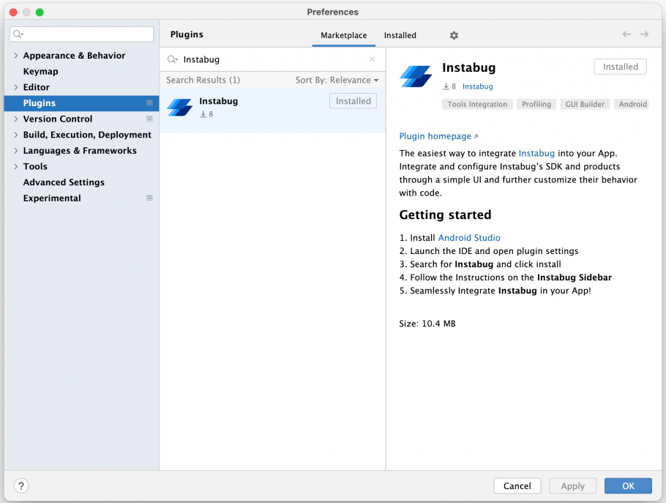Click the project-level icon beside Experimental

(x=149, y=198)
